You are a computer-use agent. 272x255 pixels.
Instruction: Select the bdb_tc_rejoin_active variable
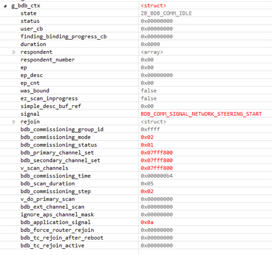coord(52,245)
